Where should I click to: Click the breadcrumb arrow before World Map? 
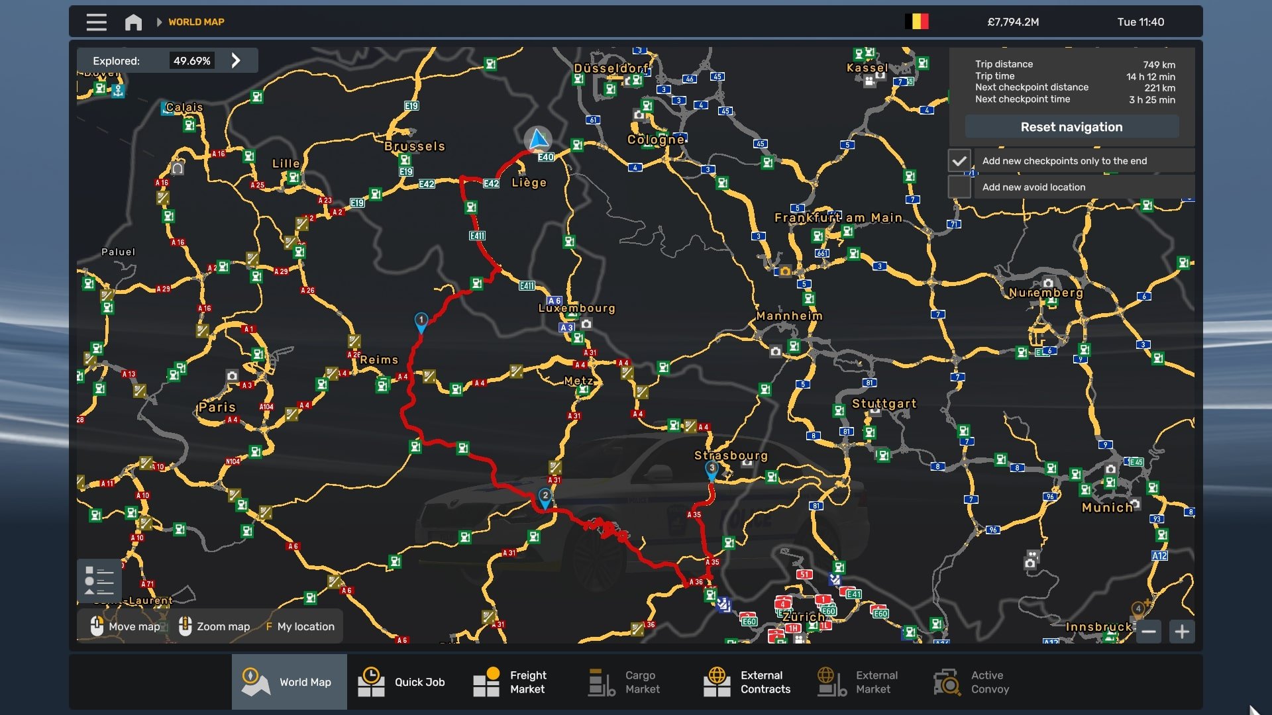pyautogui.click(x=159, y=22)
